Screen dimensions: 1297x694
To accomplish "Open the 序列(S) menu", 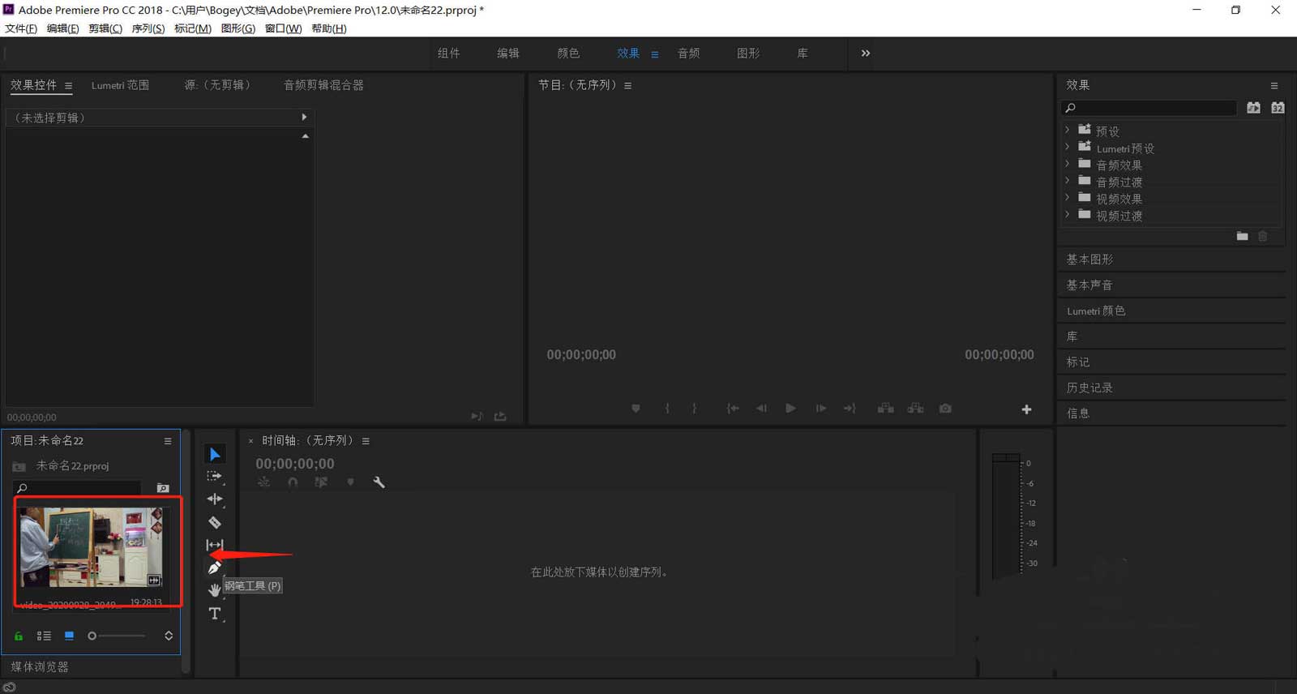I will click(x=148, y=28).
